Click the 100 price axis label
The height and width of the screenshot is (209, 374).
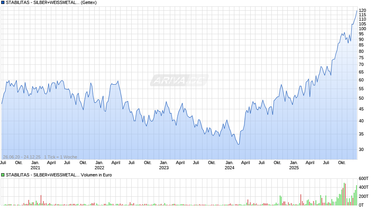click(362, 29)
